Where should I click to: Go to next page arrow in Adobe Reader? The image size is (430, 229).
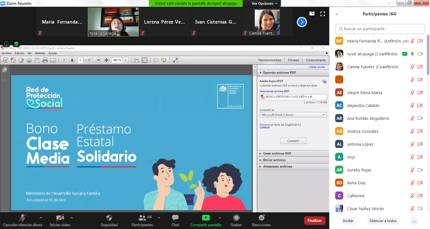pyautogui.click(x=72, y=60)
